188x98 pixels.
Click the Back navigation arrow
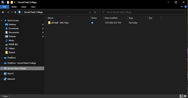tap(3, 12)
